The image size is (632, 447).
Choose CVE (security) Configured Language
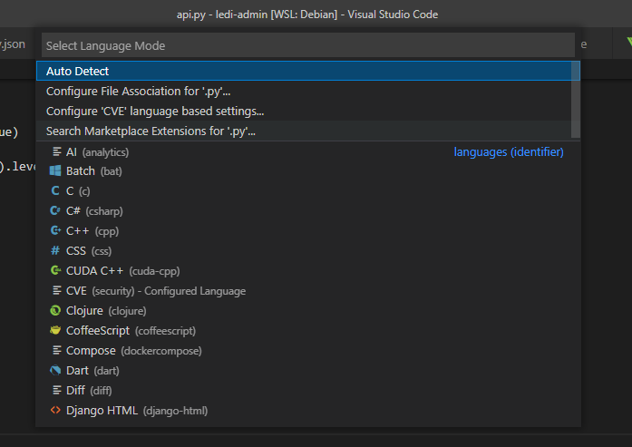coord(155,291)
